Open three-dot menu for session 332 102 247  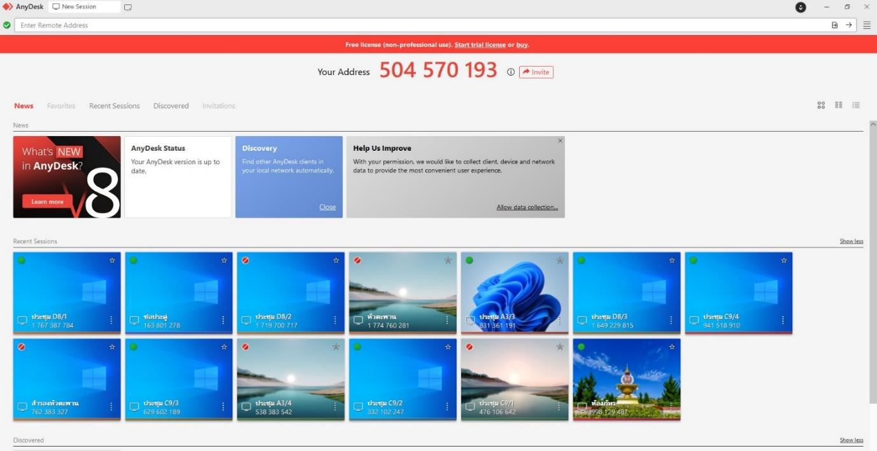point(448,406)
